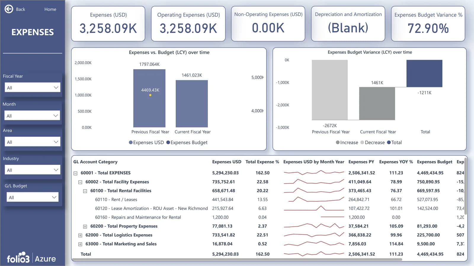Click the 441,543.84 expenses value
This screenshot has width=474, height=266.
click(223, 199)
